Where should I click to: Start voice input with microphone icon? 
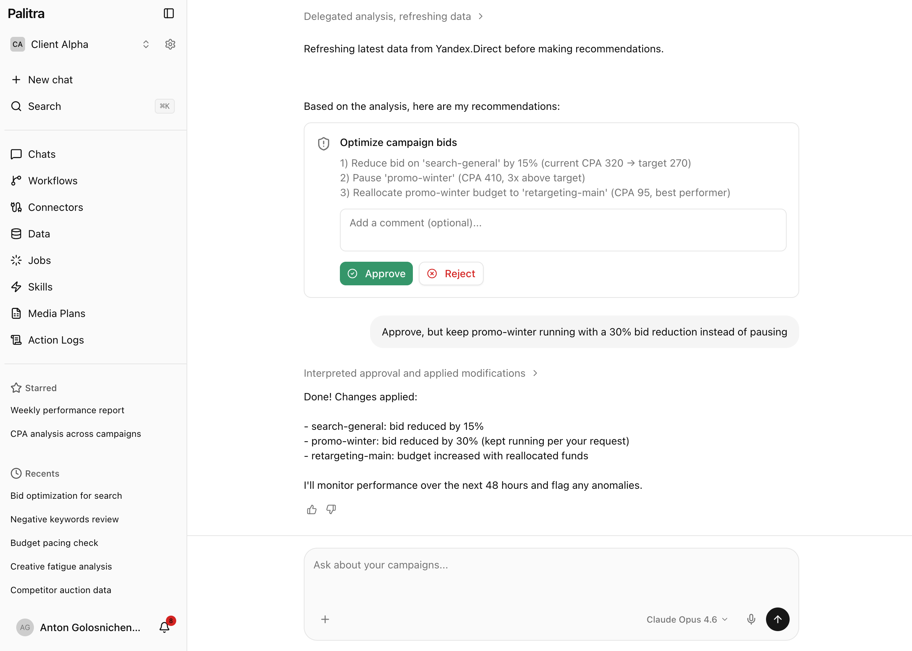click(x=751, y=619)
